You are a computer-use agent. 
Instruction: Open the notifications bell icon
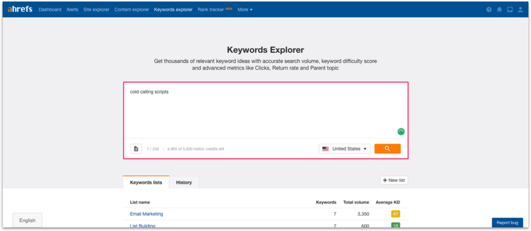pyautogui.click(x=499, y=9)
